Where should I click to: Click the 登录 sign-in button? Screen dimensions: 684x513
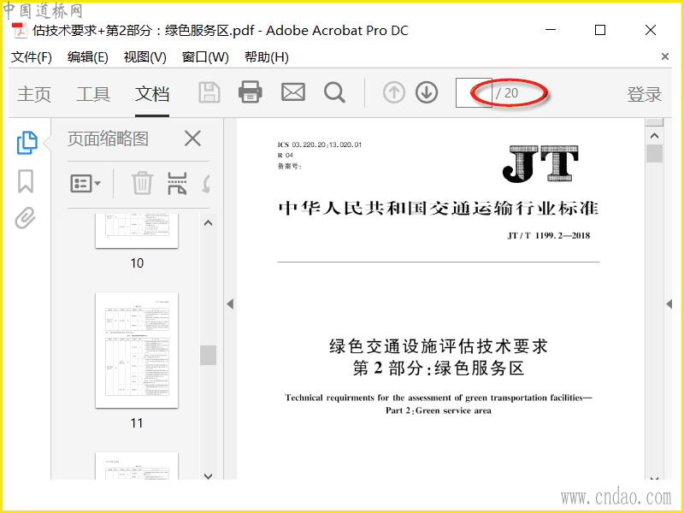click(645, 94)
